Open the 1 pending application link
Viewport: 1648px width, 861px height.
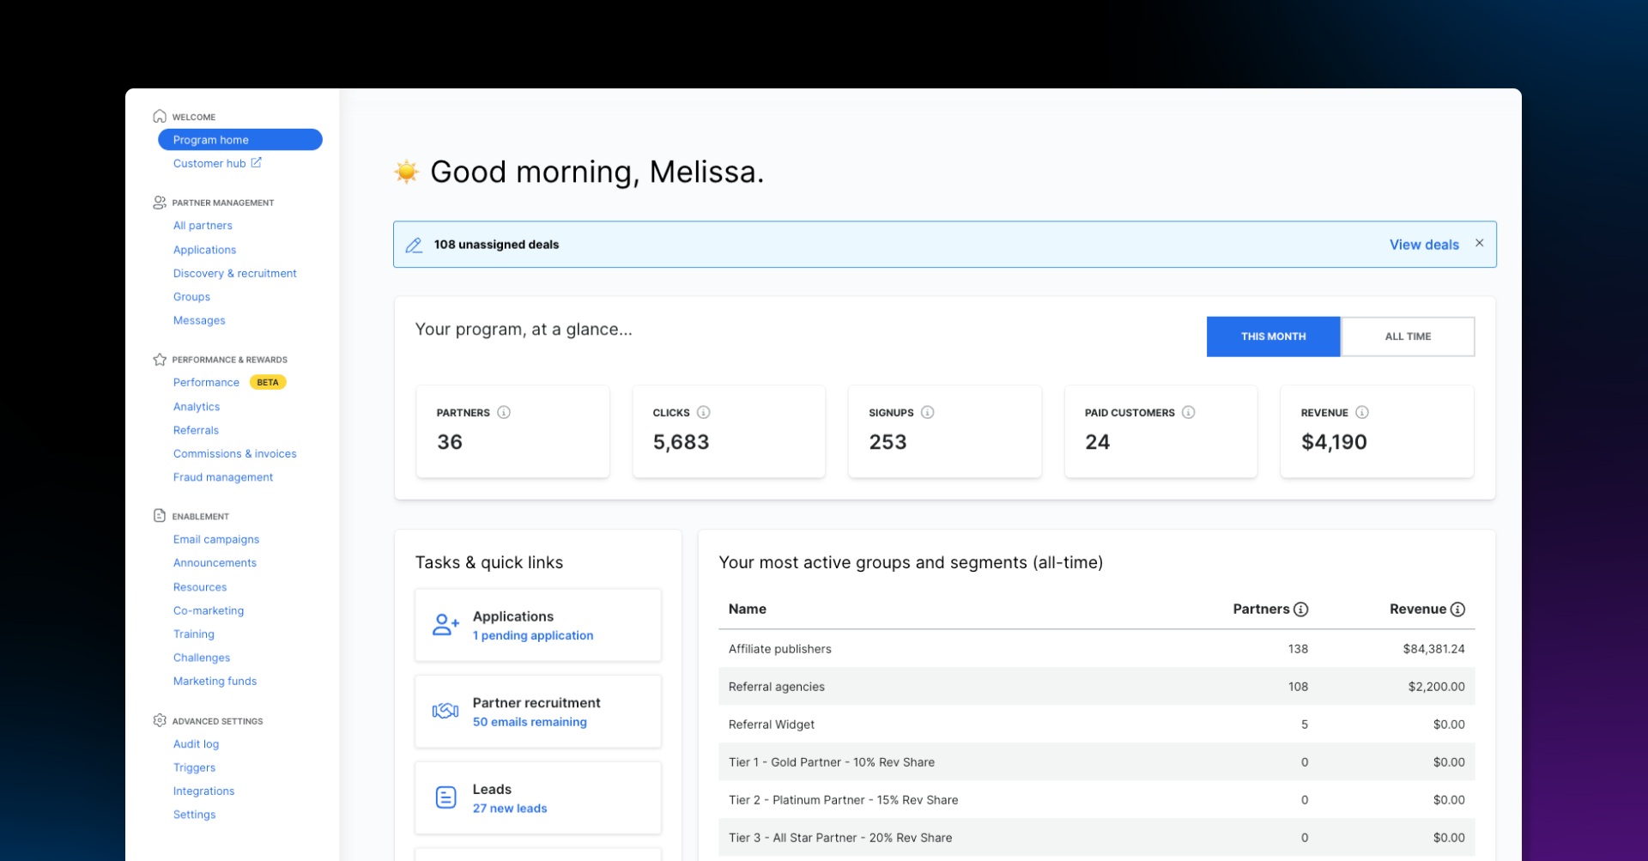(x=533, y=635)
